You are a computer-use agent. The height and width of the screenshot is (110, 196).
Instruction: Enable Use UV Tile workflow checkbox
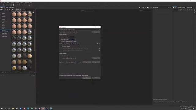click(x=61, y=46)
